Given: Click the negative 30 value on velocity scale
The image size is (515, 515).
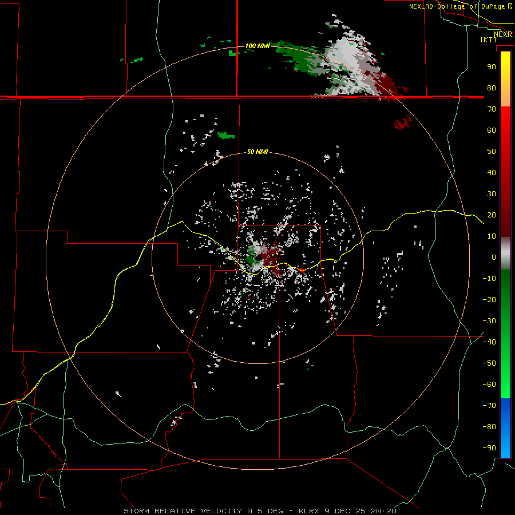Looking at the screenshot, I should tap(489, 321).
